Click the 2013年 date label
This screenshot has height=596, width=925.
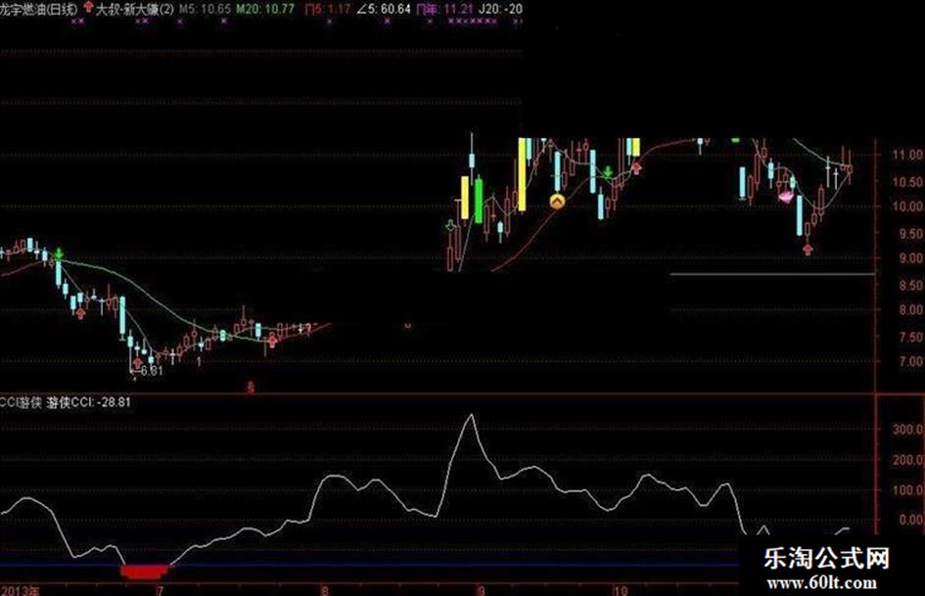21,590
